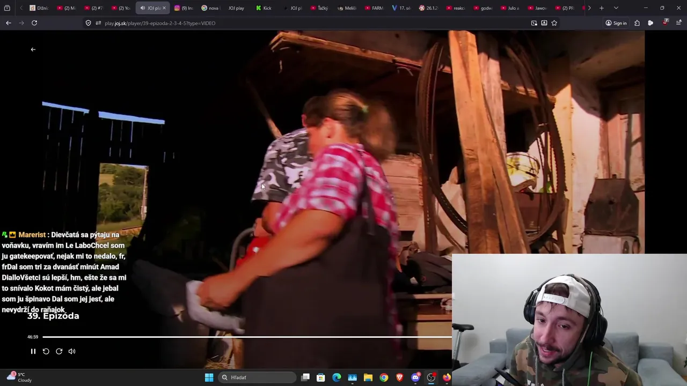687x386 pixels.
Task: Mute the player volume
Action: pos(72,351)
